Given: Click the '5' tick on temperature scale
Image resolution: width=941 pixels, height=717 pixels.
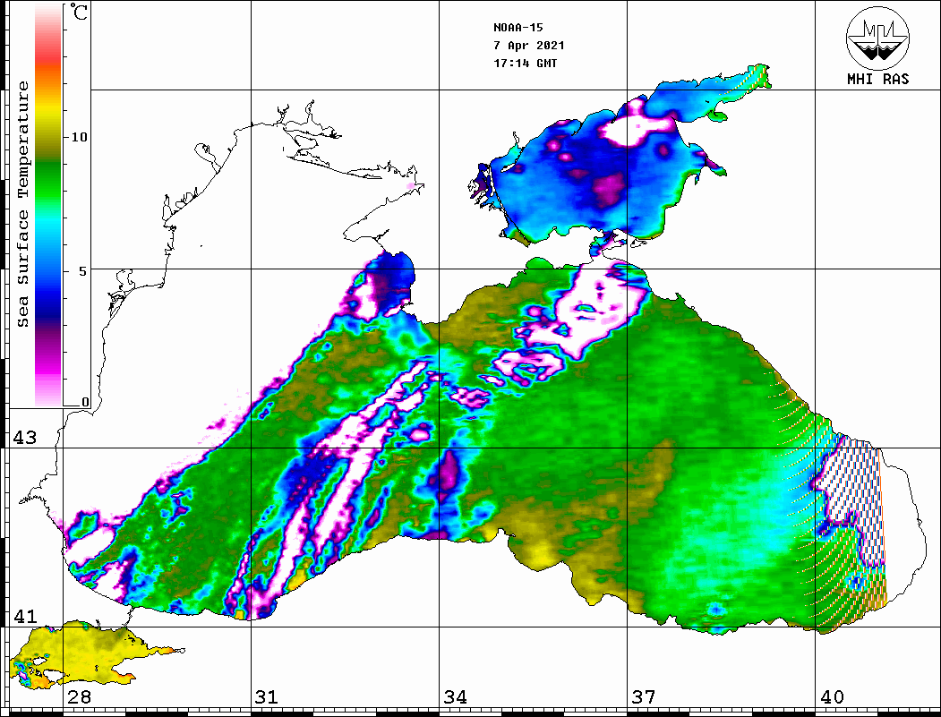Looking at the screenshot, I should (x=82, y=271).
